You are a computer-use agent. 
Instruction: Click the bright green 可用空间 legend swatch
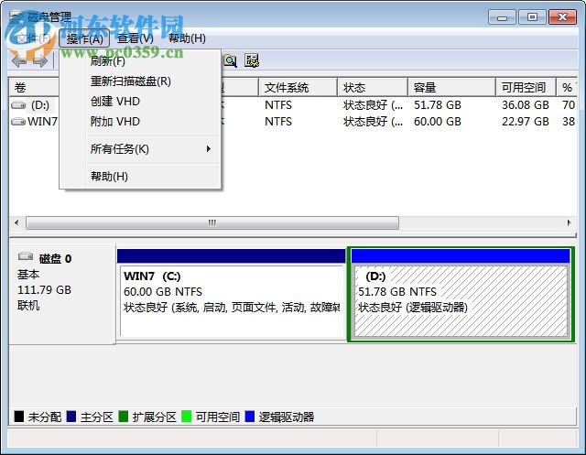186,417
